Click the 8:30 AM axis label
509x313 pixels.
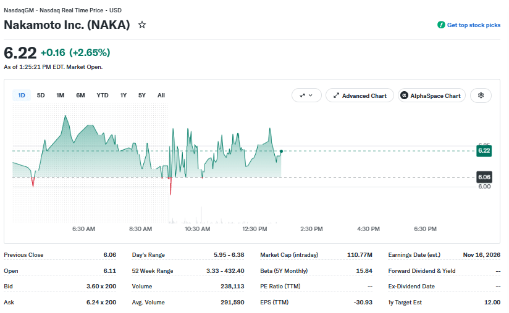coord(141,229)
